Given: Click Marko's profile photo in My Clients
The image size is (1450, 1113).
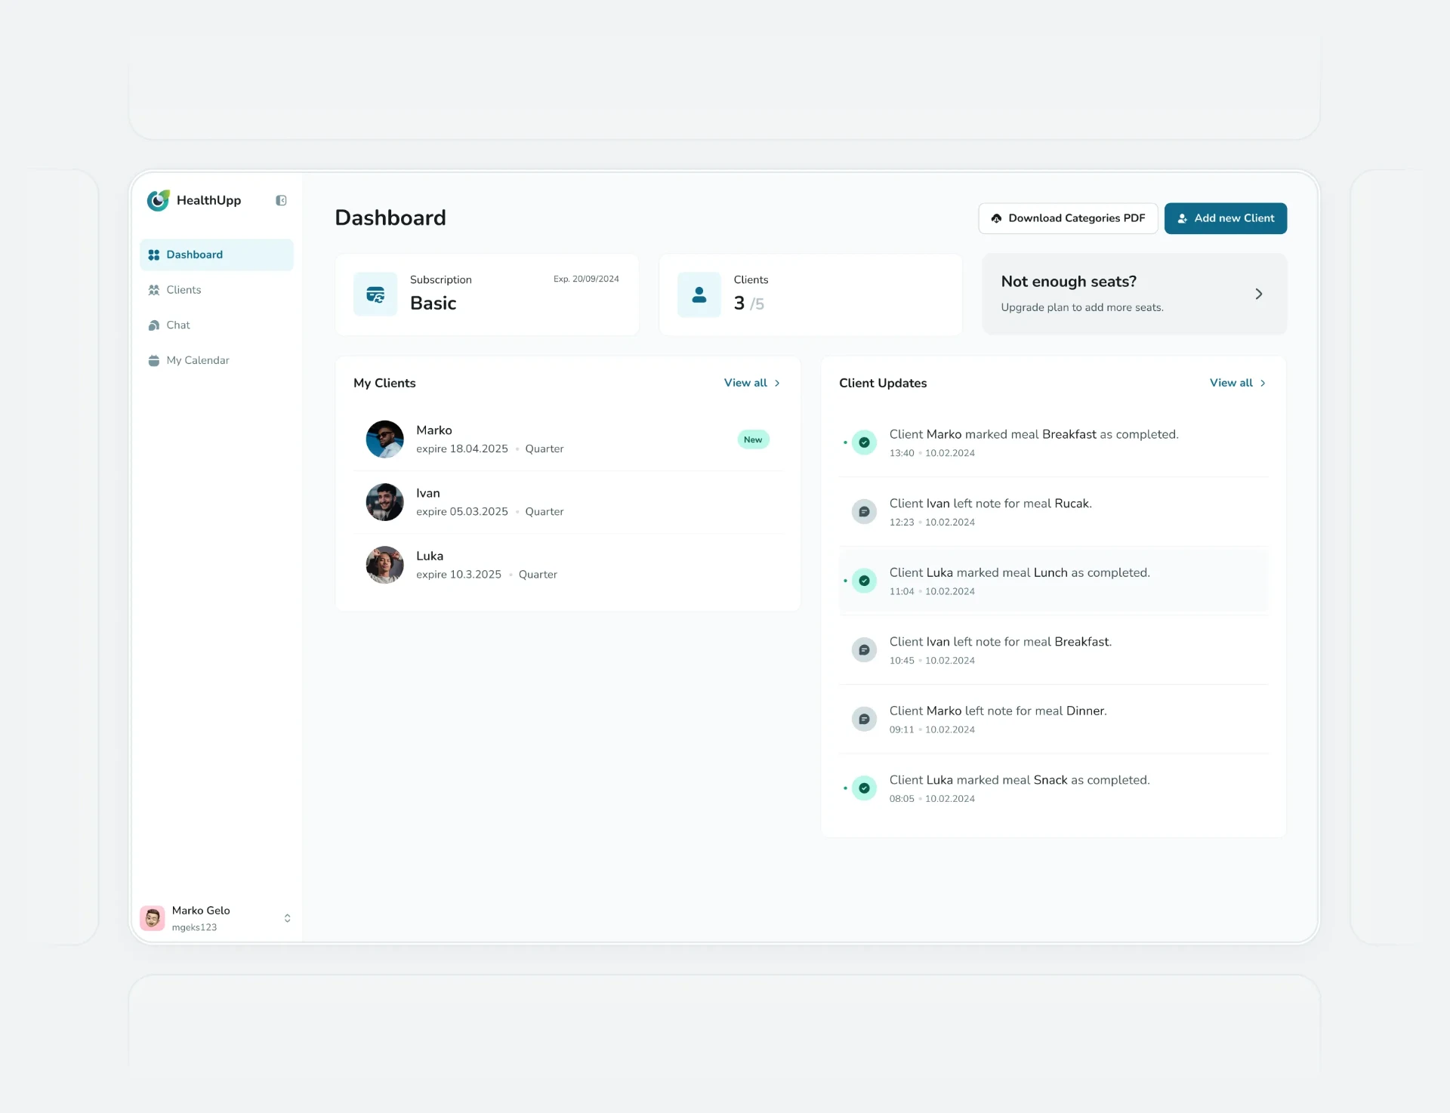Looking at the screenshot, I should pos(385,439).
